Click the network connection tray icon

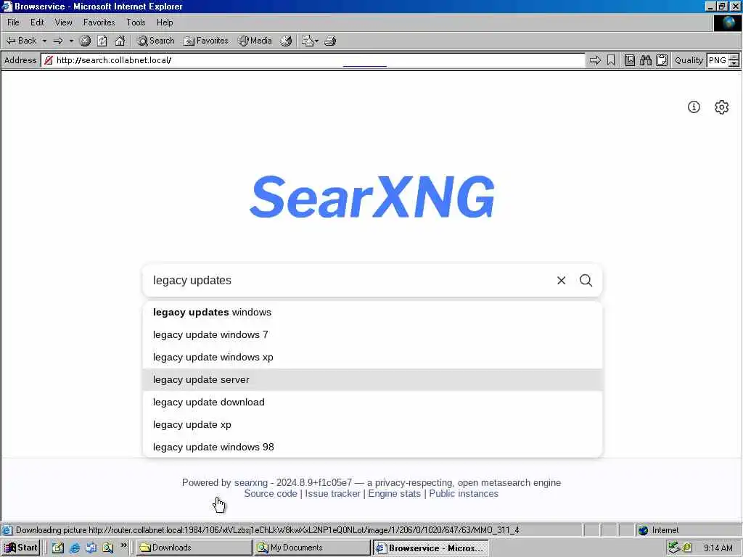click(674, 548)
